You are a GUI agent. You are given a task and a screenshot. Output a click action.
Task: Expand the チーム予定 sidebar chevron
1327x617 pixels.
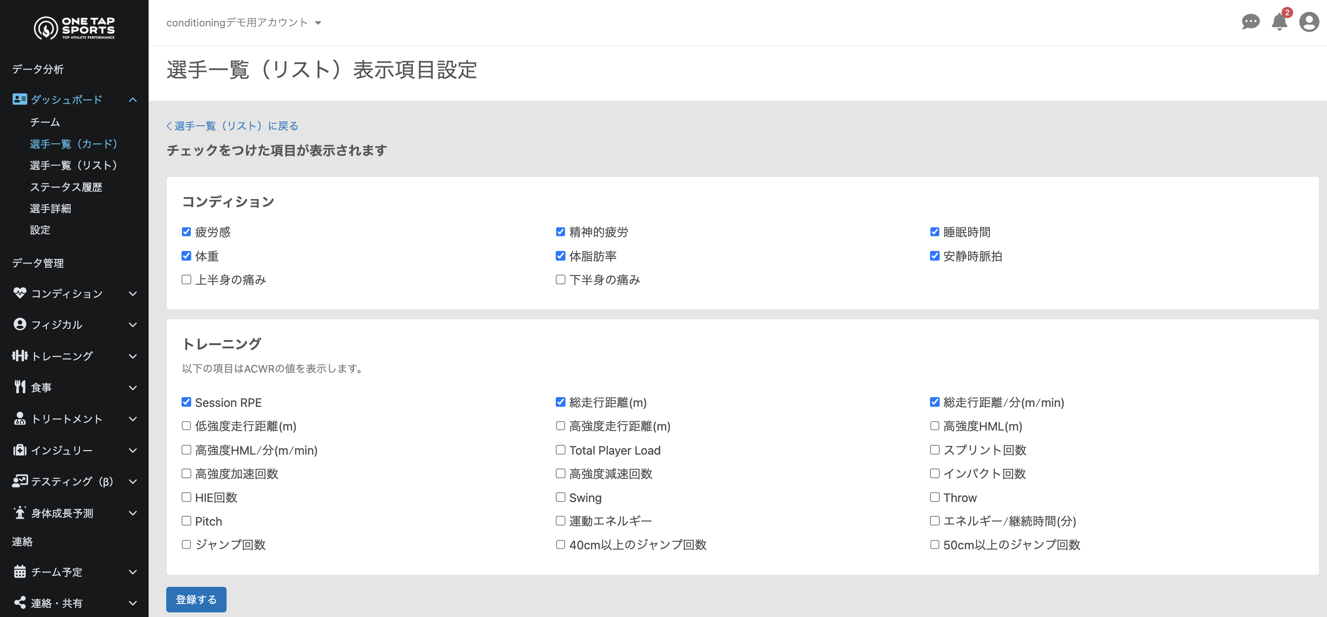coord(133,572)
